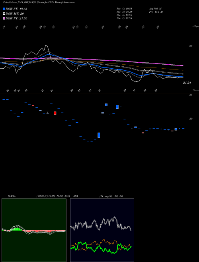Click the '20' price level label
The image size is (199, 262).
191,119
